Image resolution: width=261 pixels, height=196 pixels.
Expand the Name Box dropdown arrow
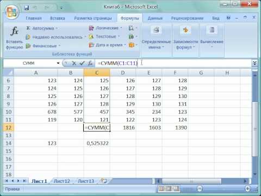coord(58,63)
